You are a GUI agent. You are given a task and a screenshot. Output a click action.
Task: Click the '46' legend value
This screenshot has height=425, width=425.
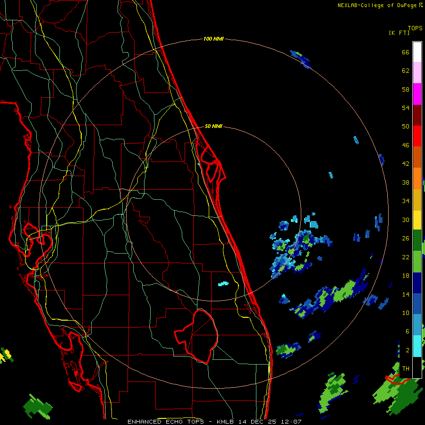(x=406, y=145)
